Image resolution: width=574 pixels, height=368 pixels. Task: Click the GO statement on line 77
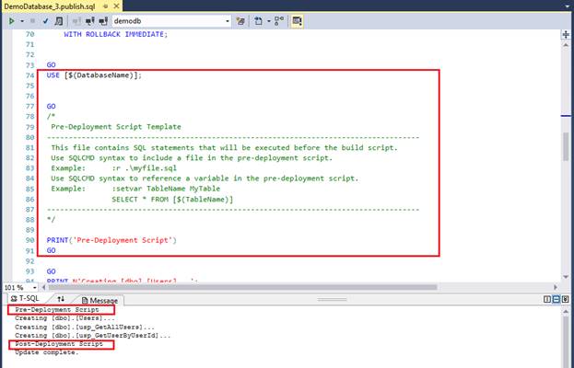[x=51, y=107]
